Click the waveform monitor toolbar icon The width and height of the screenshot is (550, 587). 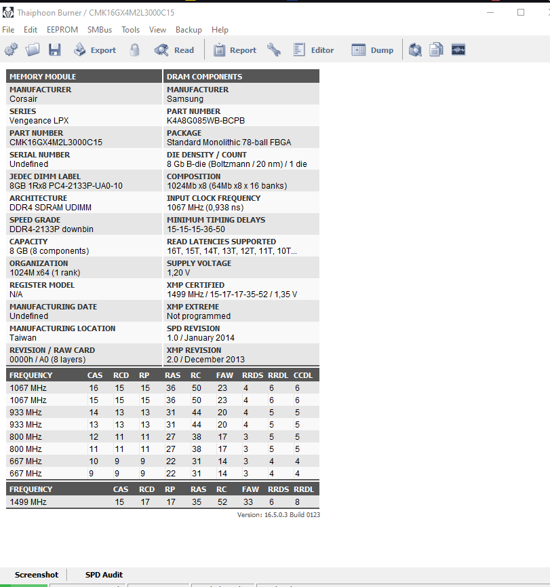coord(458,50)
